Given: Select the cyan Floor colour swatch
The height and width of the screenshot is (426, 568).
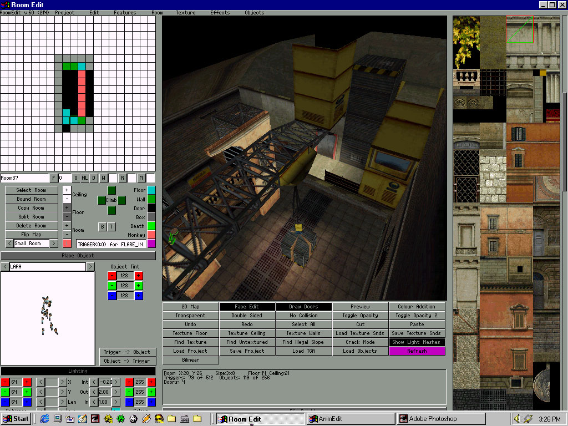Looking at the screenshot, I should pyautogui.click(x=151, y=190).
